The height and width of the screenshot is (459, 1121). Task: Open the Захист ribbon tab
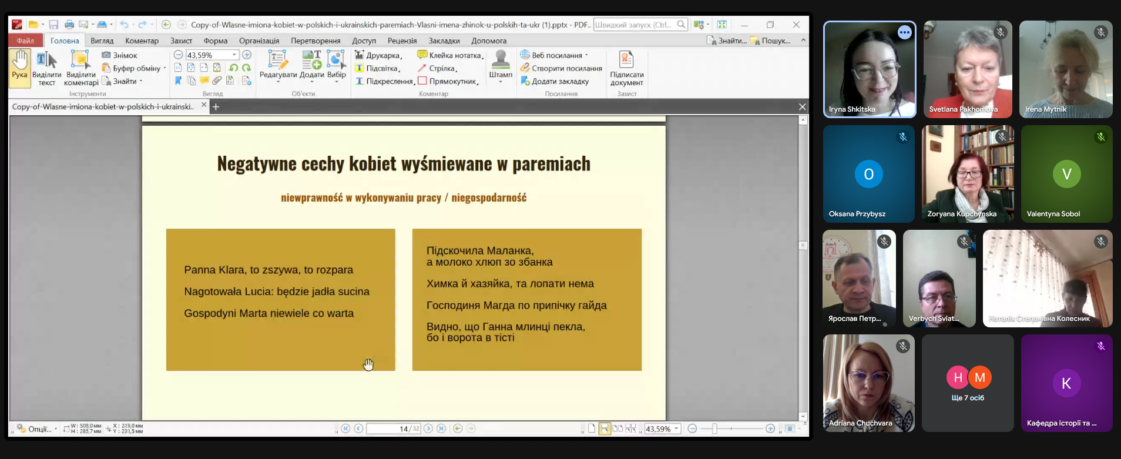click(x=181, y=41)
